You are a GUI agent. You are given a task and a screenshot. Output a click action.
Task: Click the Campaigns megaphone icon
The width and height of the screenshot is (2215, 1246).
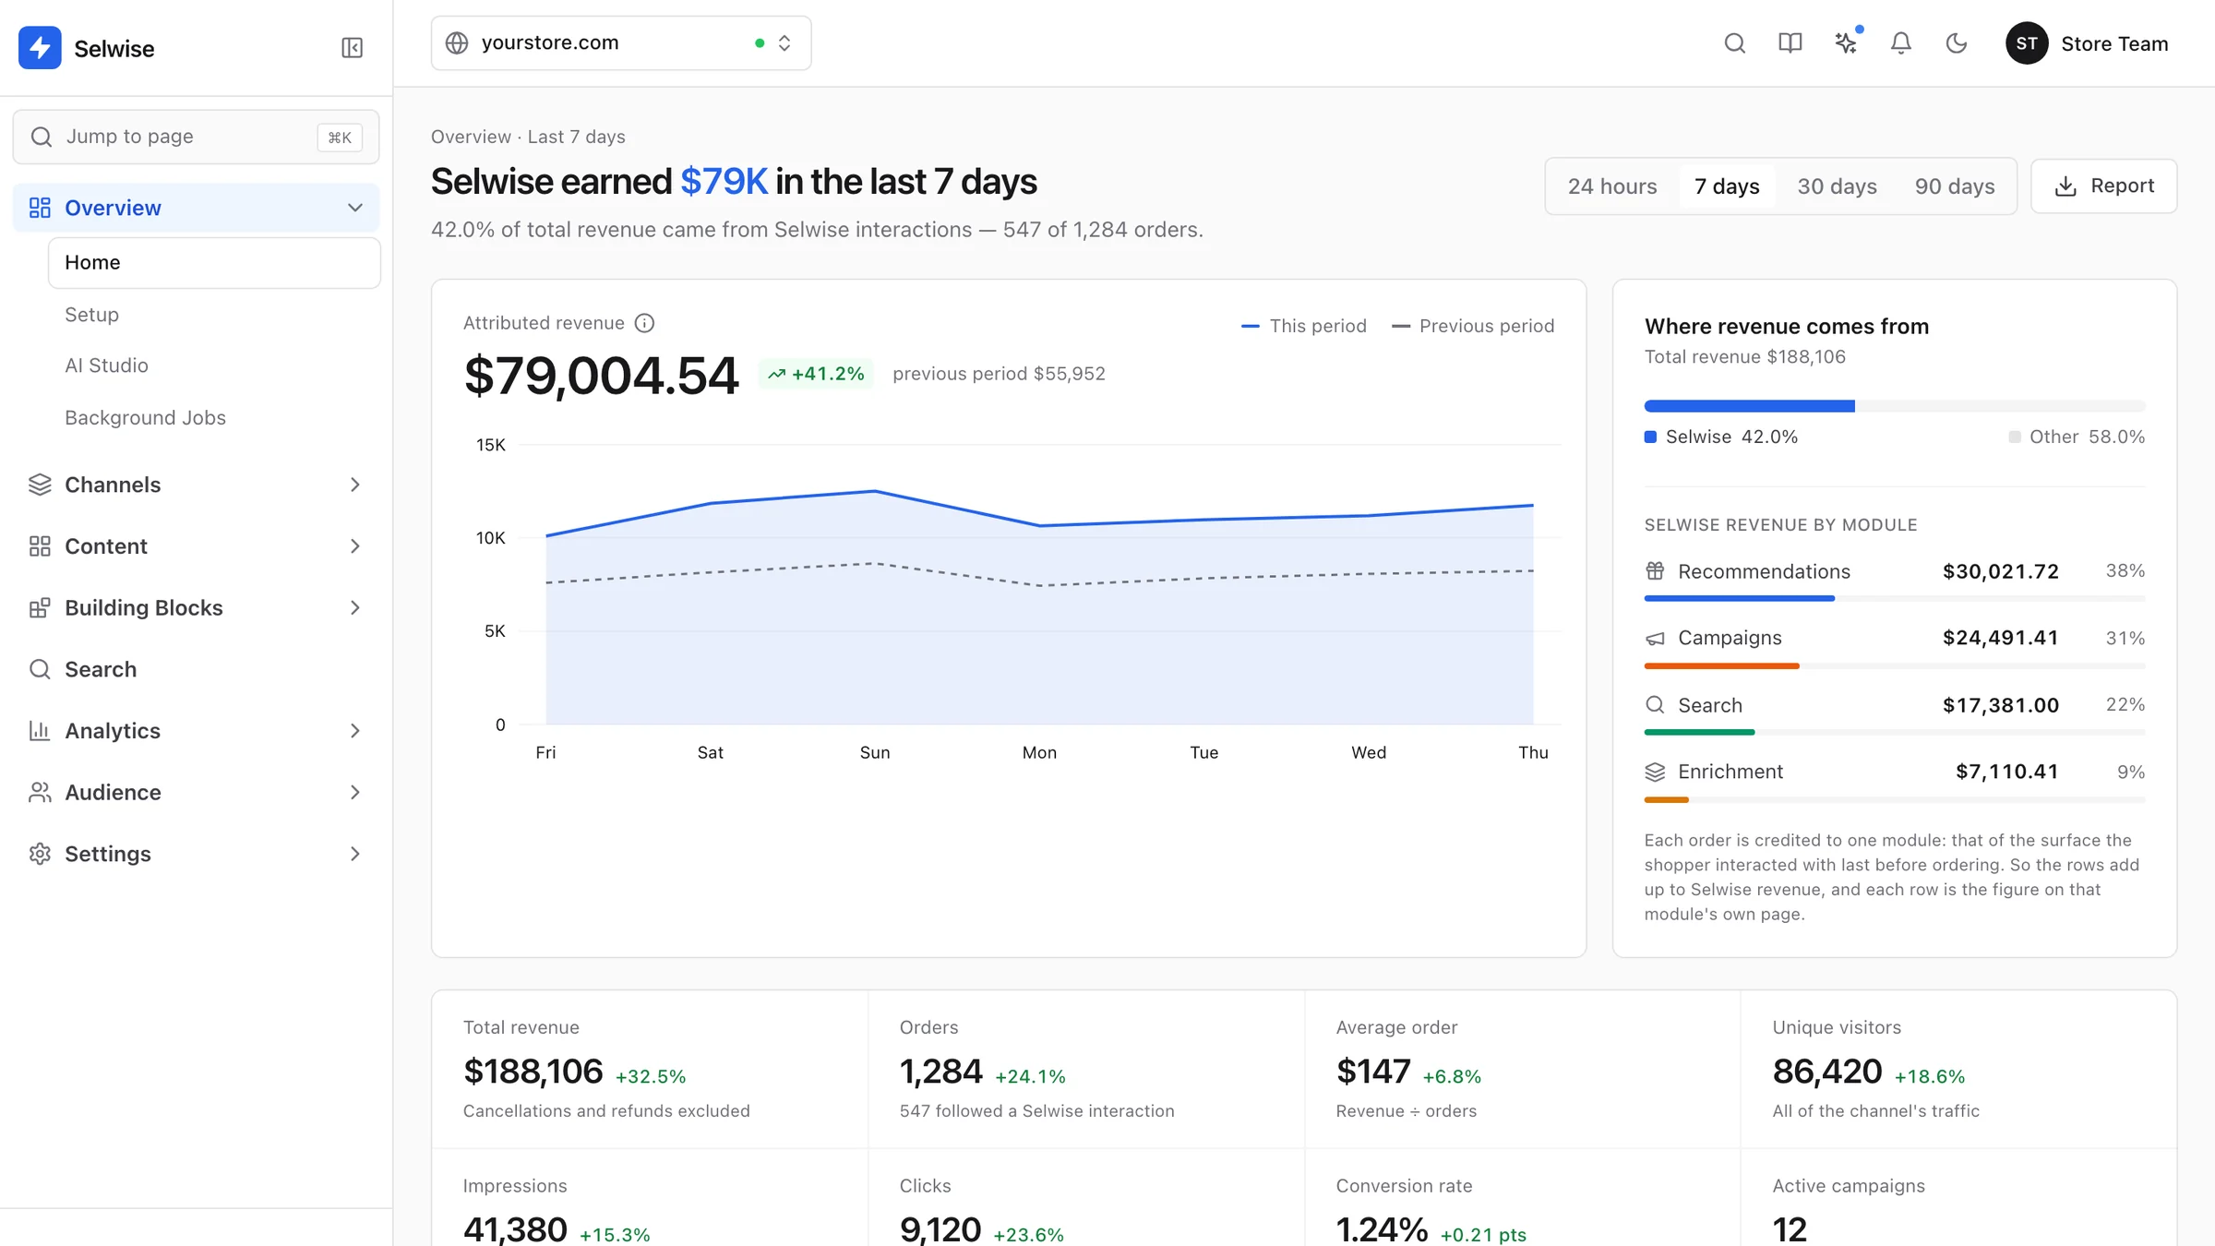(1655, 638)
